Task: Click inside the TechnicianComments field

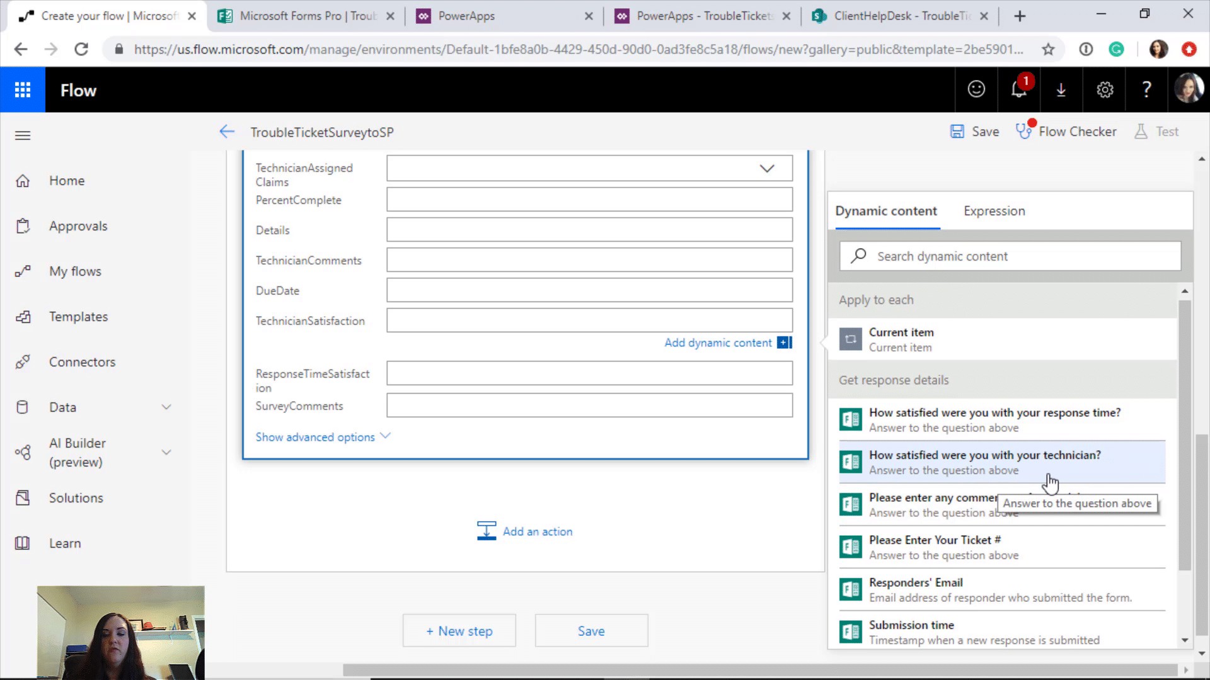Action: (x=589, y=260)
